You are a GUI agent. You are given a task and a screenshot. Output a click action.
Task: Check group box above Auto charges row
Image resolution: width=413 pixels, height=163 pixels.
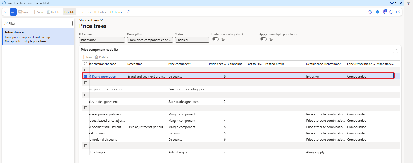tap(85, 146)
